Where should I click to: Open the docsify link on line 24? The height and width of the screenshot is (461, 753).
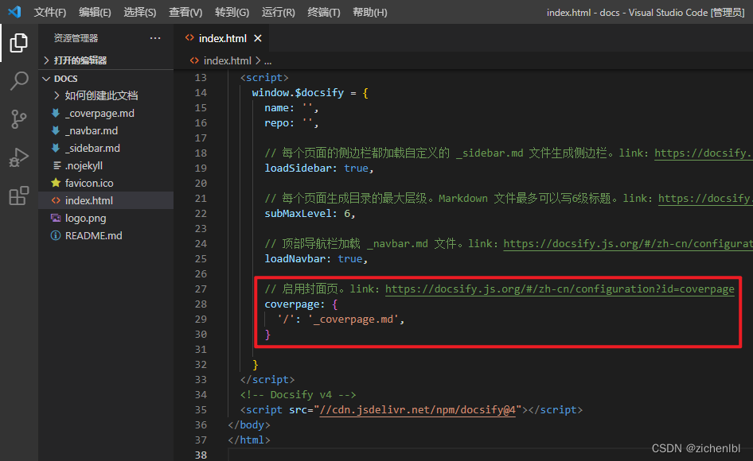[x=628, y=244]
